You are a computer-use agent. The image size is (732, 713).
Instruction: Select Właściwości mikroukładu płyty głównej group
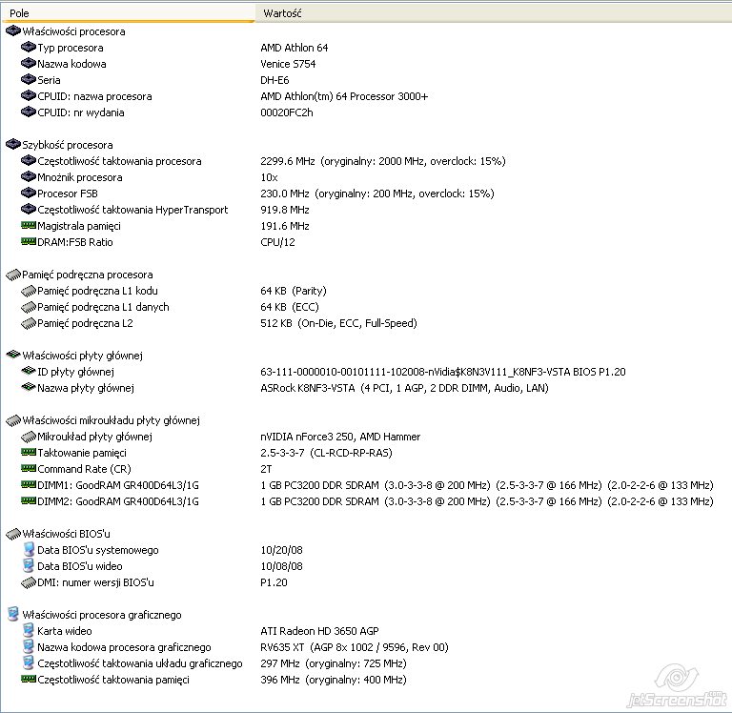(103, 420)
